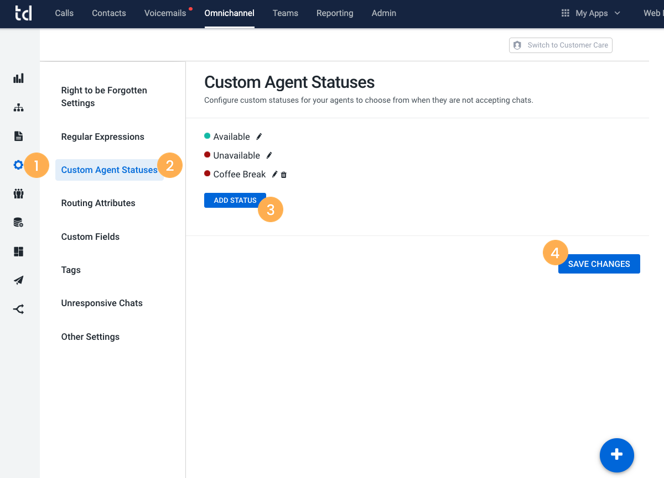Open the Voicemails tab

point(165,13)
